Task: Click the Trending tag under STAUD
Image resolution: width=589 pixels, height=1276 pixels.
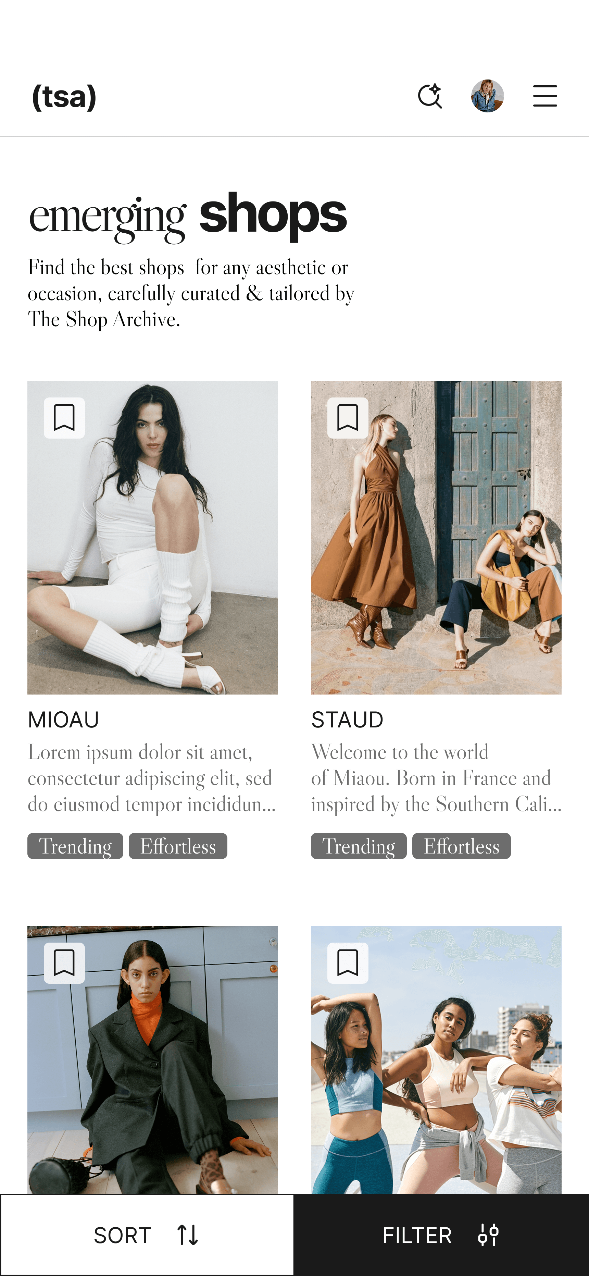Action: [359, 846]
